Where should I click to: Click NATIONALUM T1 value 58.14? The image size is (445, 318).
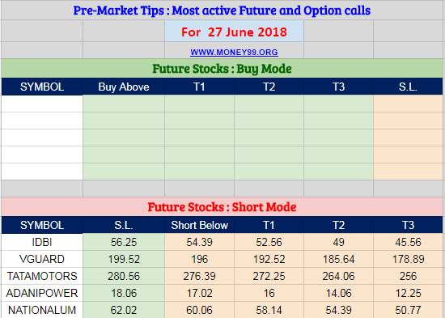(269, 310)
